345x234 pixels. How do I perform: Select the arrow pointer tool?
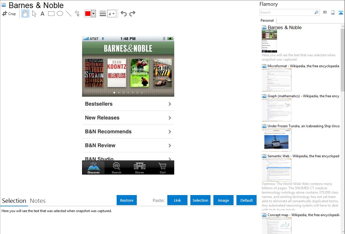34,14
